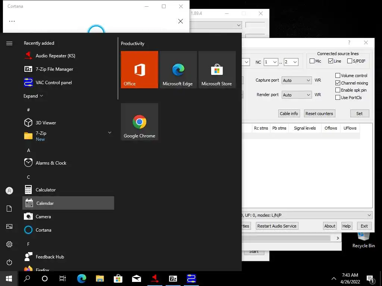Click the Exit button in VAC panel
This screenshot has height=286, width=382.
[x=364, y=226]
